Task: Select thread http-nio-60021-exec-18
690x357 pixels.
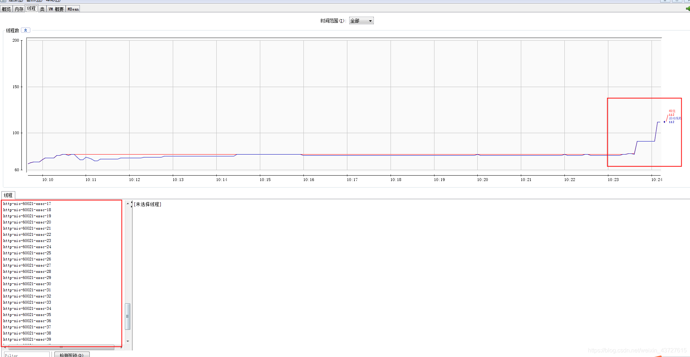Action: pyautogui.click(x=27, y=210)
